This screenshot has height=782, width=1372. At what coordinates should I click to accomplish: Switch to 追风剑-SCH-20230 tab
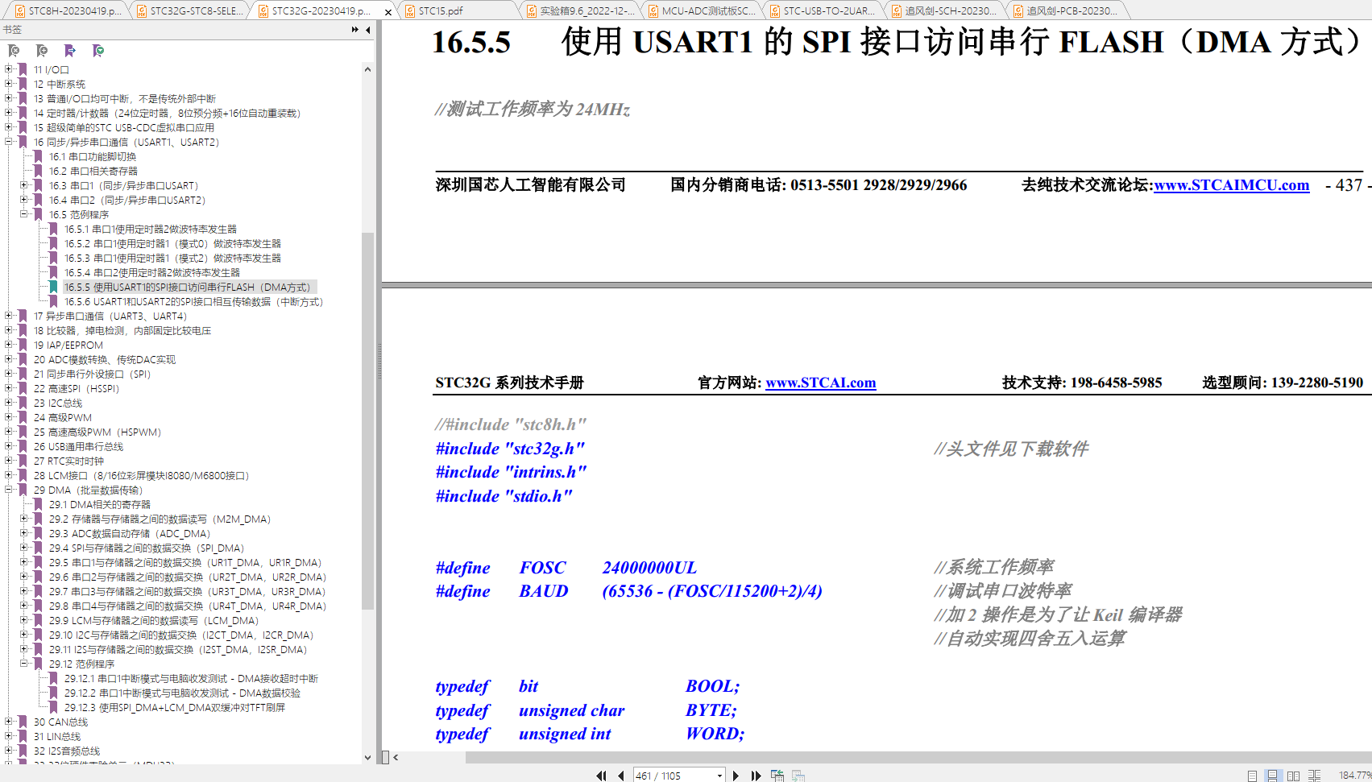(944, 10)
